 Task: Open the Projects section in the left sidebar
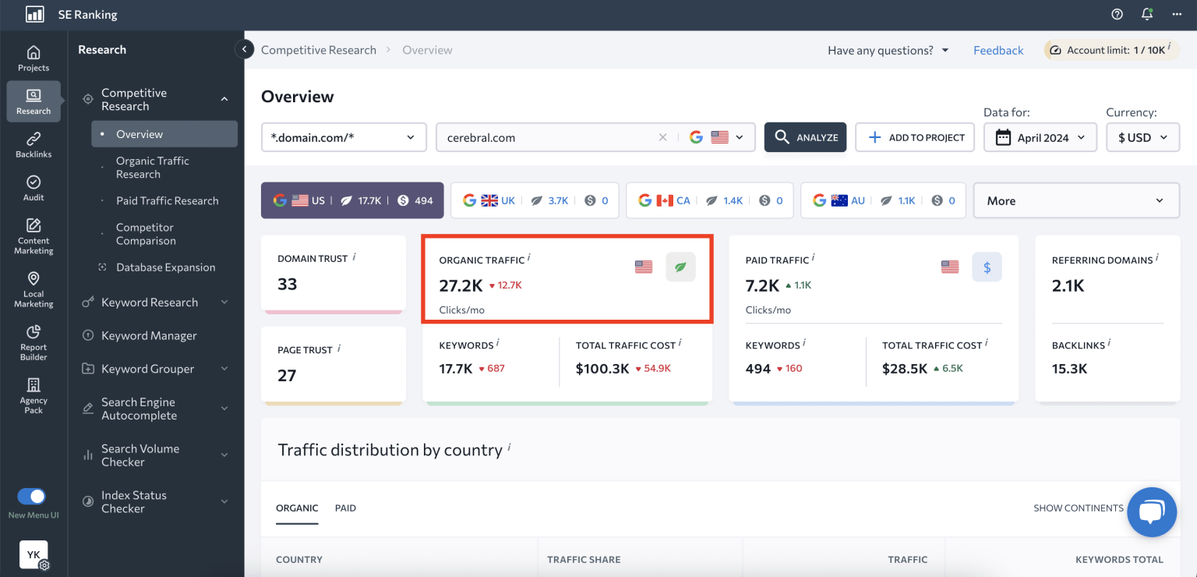click(x=33, y=57)
